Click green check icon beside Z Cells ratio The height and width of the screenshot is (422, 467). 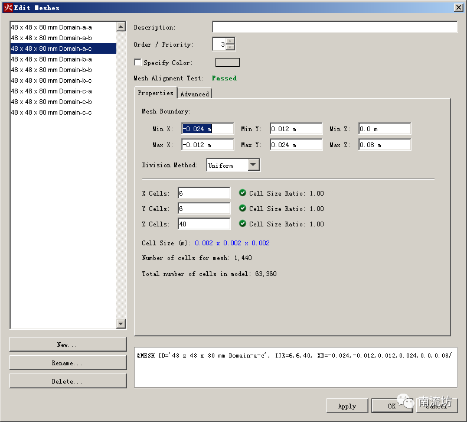(243, 223)
